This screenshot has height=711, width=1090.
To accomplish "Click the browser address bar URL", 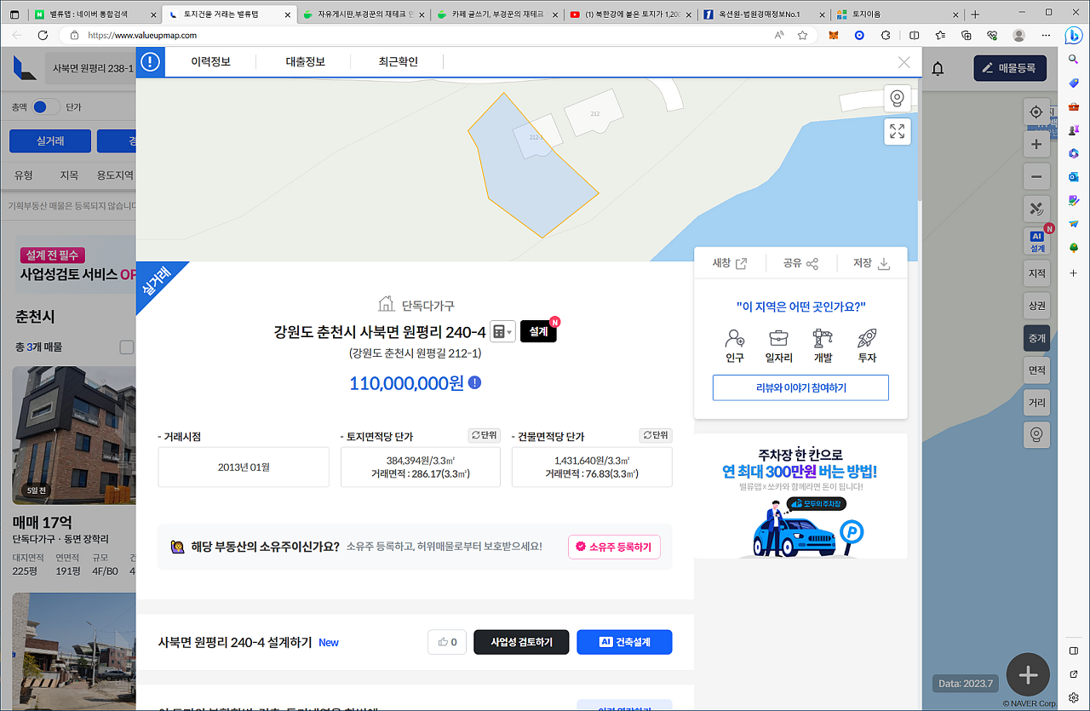I will click(x=142, y=35).
